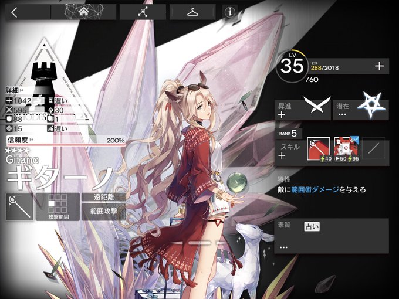Tap the 昇進 chevron emblem
This screenshot has height=299, width=399.
[x=317, y=104]
